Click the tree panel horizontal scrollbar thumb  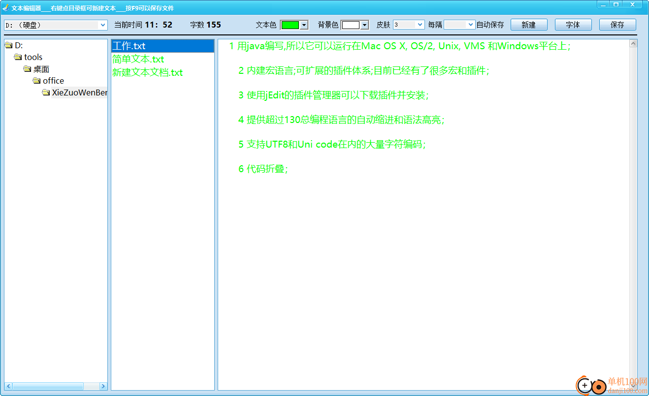[x=48, y=386]
